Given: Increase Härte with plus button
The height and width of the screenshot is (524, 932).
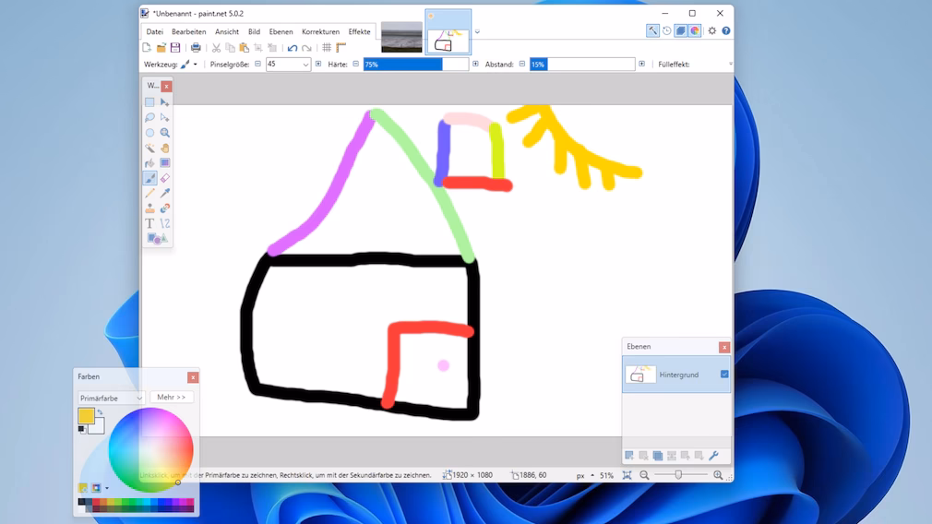Looking at the screenshot, I should (475, 64).
